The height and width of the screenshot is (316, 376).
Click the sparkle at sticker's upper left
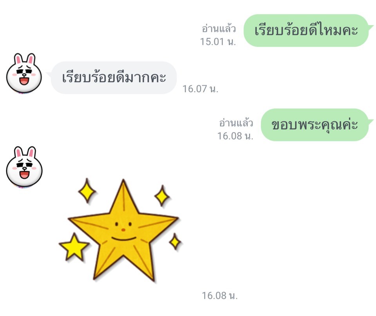pyautogui.click(x=87, y=191)
